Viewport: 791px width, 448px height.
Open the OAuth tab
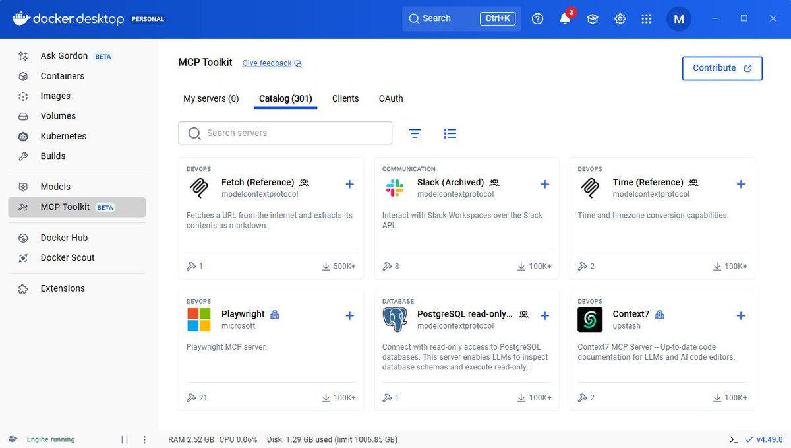point(390,98)
